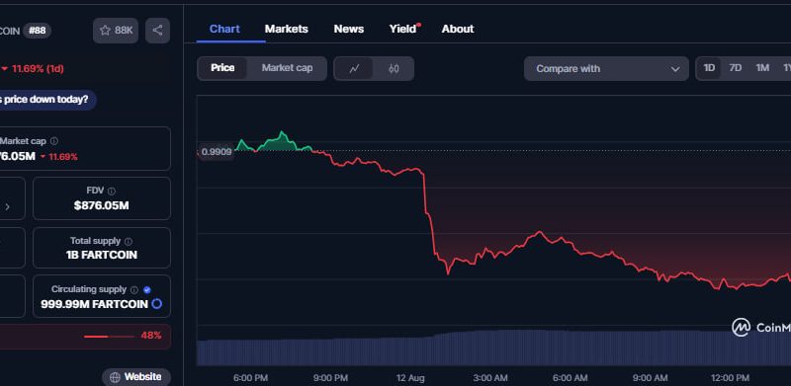Click the circulating supply progress ring icon
The width and height of the screenshot is (791, 386).
tap(157, 304)
